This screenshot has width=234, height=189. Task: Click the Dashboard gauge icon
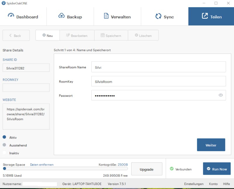(x=11, y=15)
